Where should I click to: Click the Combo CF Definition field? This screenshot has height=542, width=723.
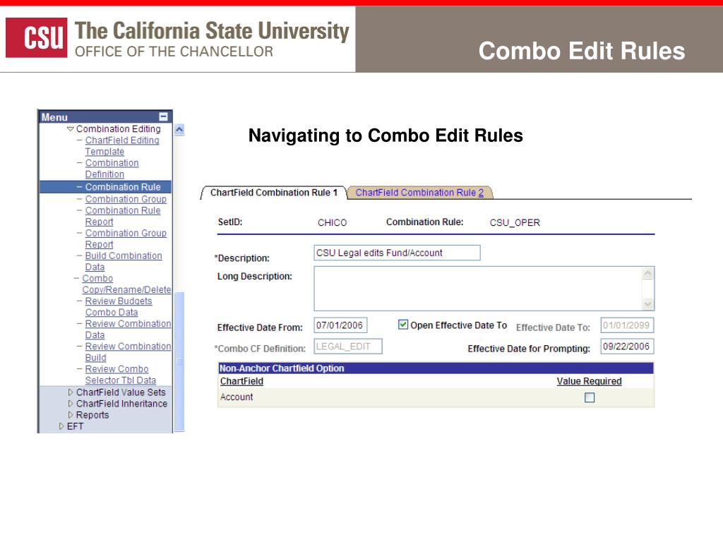pyautogui.click(x=348, y=346)
